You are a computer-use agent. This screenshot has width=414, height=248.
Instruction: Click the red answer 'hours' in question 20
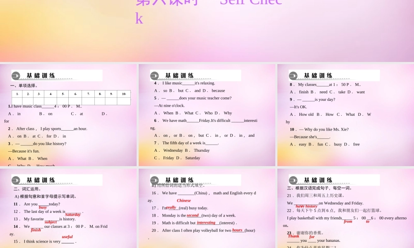point(237,230)
